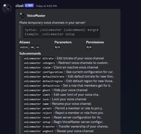Click the voicemaster category subcommand
Viewport: 141px width, 134px height.
pos(39,63)
